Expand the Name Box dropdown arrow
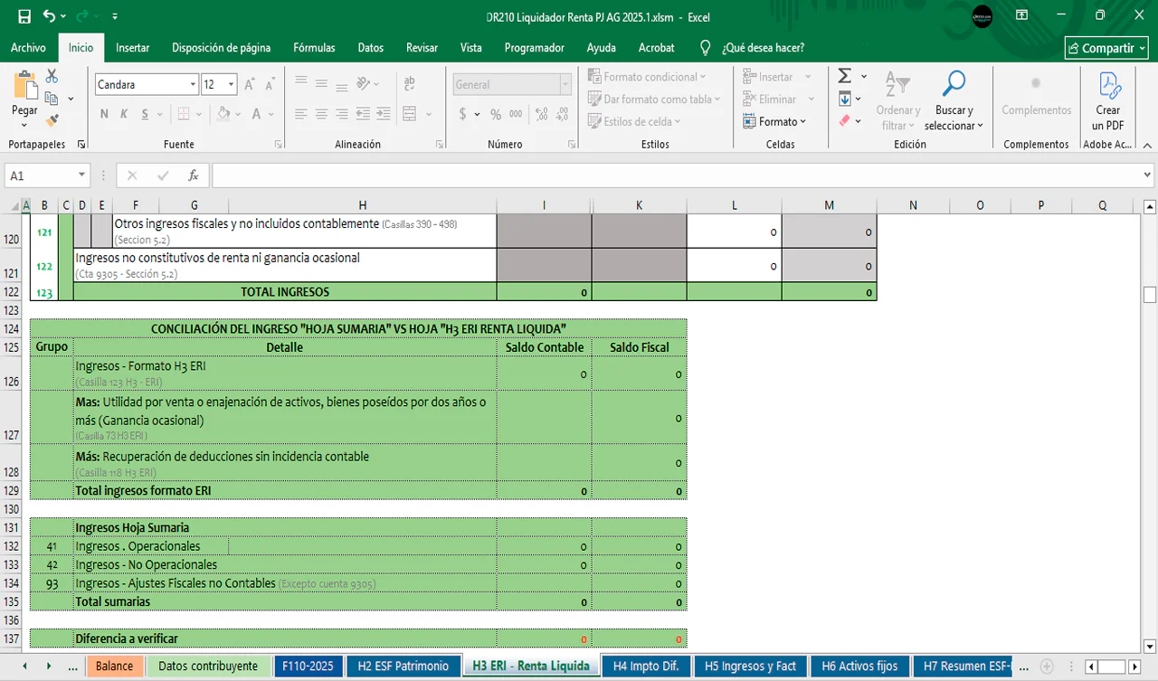This screenshot has width=1158, height=681. pos(81,175)
